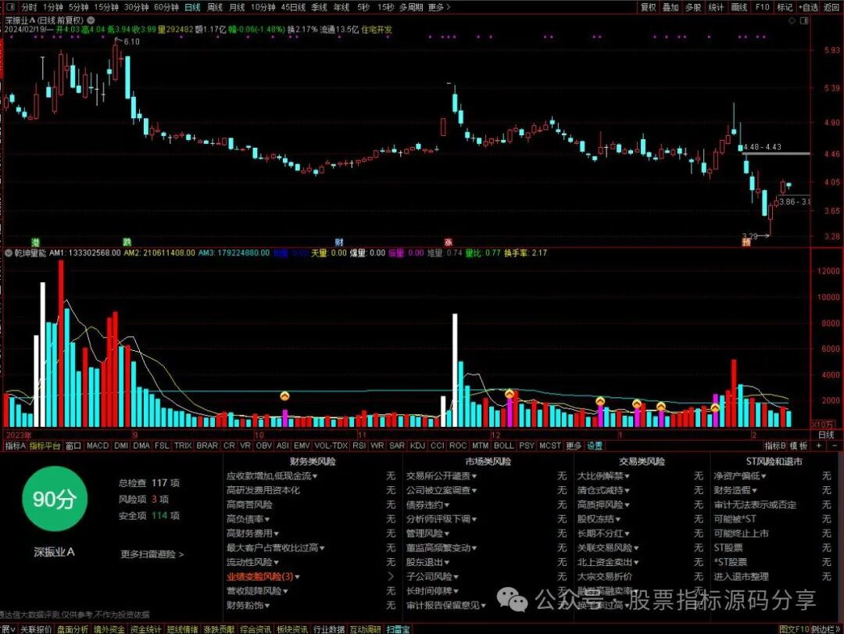This screenshot has width=844, height=634.
Task: Click the 叠加 overlay button
Action: pyautogui.click(x=671, y=7)
